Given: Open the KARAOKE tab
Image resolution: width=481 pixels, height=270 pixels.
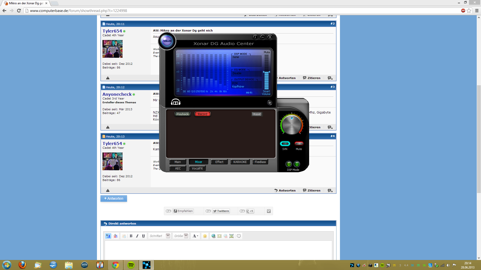Looking at the screenshot, I should click(x=240, y=162).
